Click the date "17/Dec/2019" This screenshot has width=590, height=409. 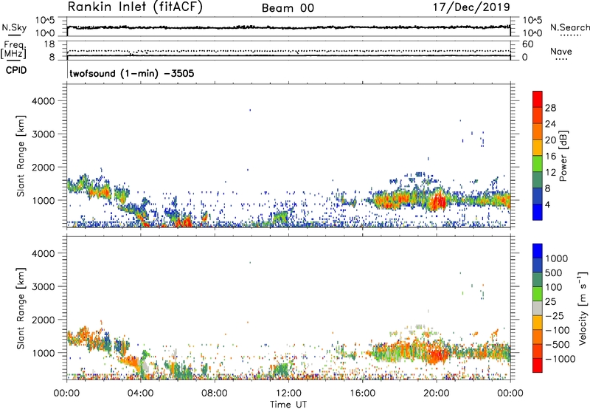[x=471, y=7]
